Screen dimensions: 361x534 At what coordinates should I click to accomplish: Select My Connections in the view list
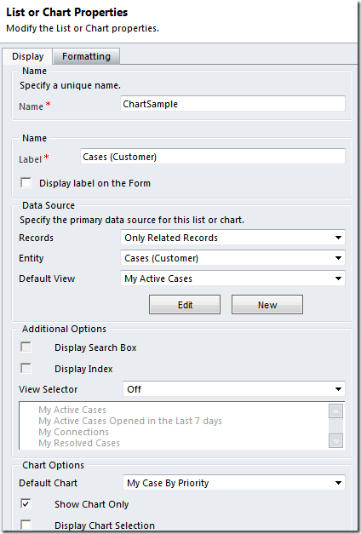point(73,432)
